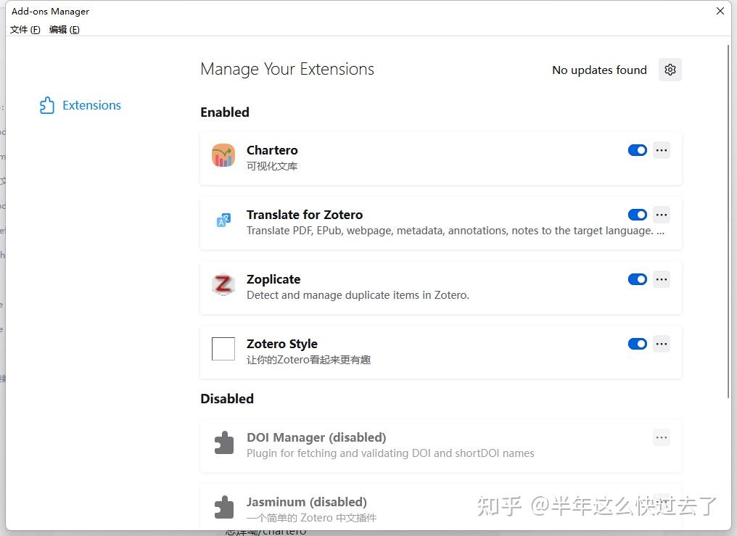Open the Chartero more-options menu

[x=661, y=150]
